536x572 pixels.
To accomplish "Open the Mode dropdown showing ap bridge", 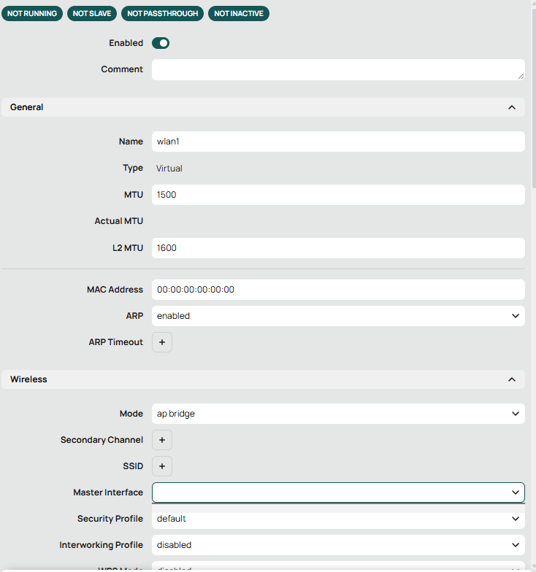I will click(338, 414).
